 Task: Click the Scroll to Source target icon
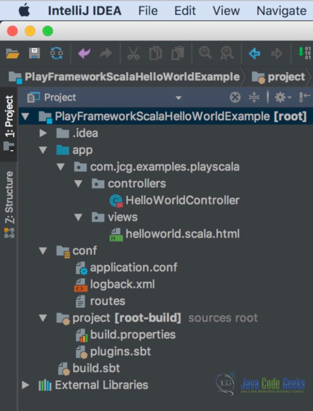(235, 97)
